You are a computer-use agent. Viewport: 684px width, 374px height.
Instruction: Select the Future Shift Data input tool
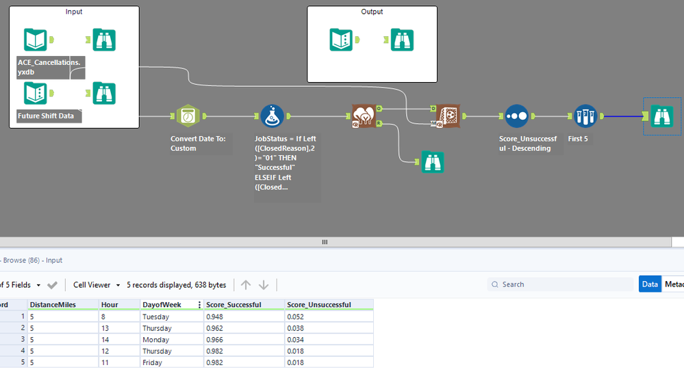(x=36, y=93)
